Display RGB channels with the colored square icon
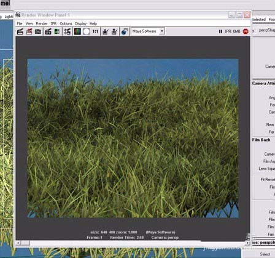Image resolution: width=275 pixels, height=258 pixels. [x=77, y=31]
